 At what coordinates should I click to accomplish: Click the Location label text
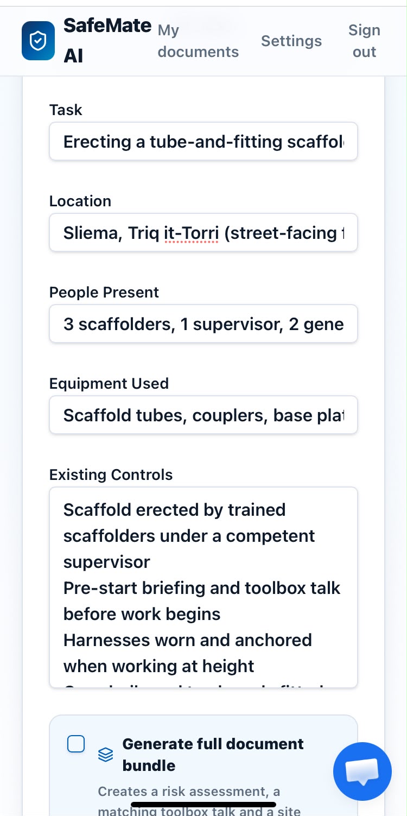[80, 201]
